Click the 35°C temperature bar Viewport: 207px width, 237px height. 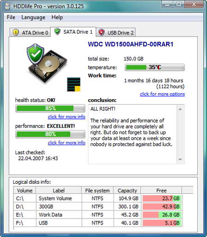(x=155, y=68)
